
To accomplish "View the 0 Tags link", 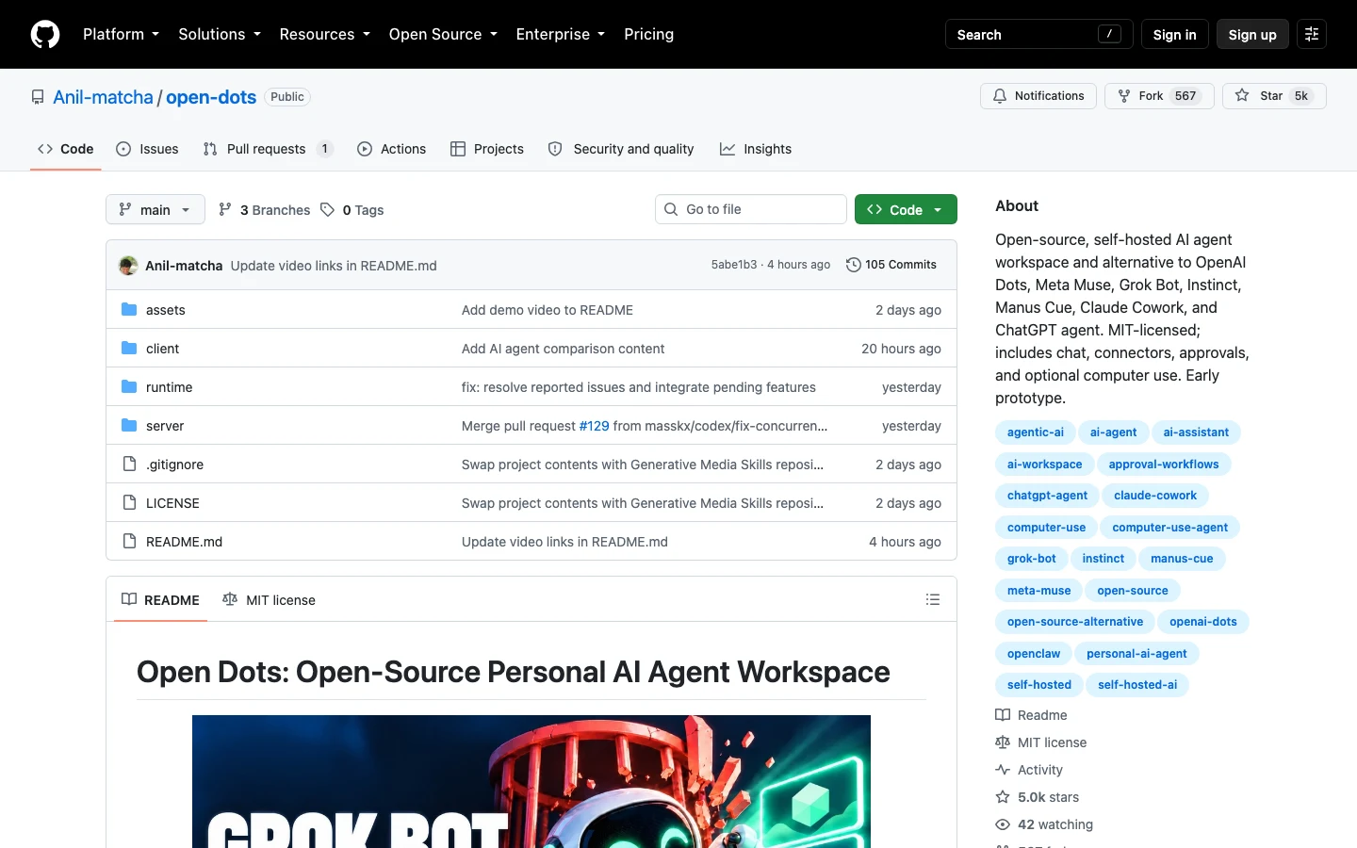I will (352, 210).
